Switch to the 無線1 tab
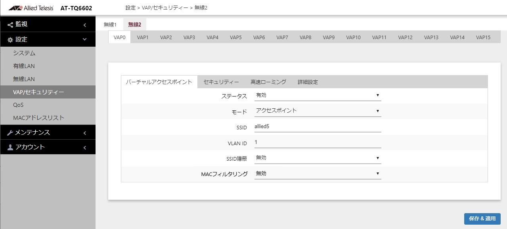 point(110,25)
